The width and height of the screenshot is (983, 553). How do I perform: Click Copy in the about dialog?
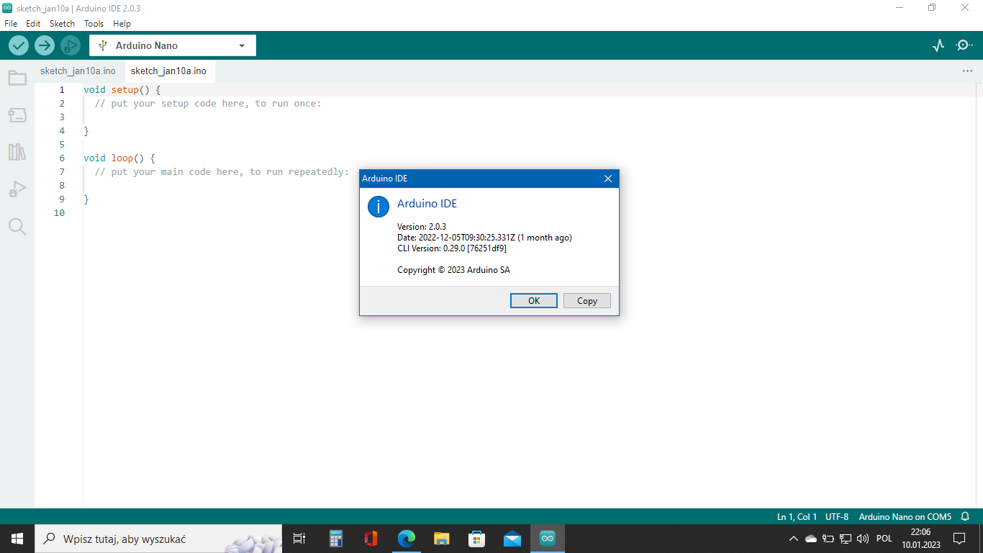(587, 301)
